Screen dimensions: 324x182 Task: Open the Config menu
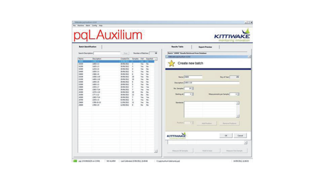pyautogui.click(x=94, y=25)
